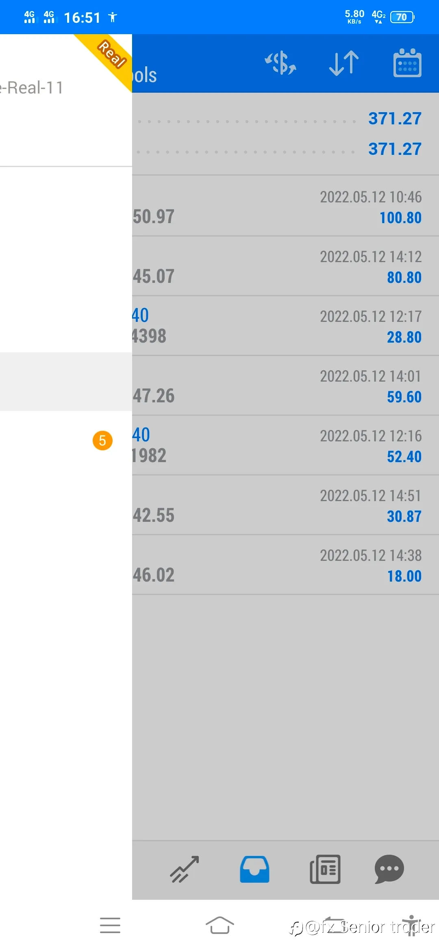
Task: Open the News page tab icon
Action: (325, 869)
